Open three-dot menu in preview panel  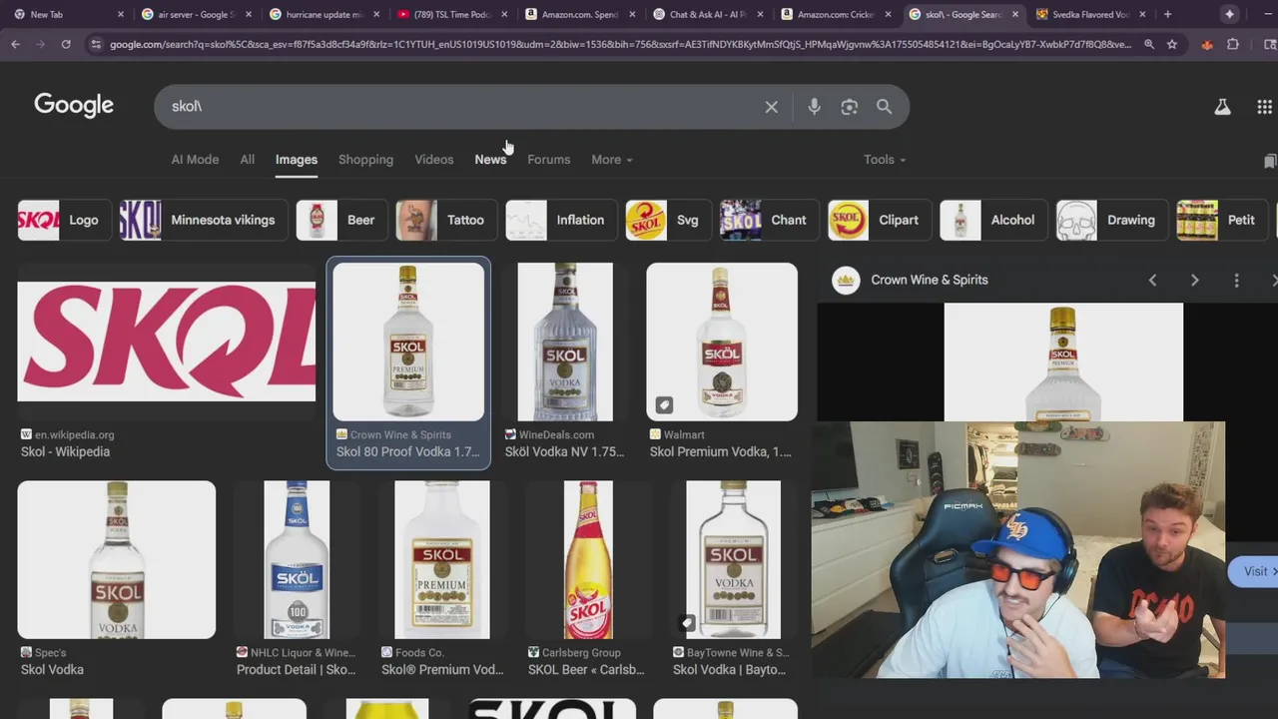(1236, 281)
